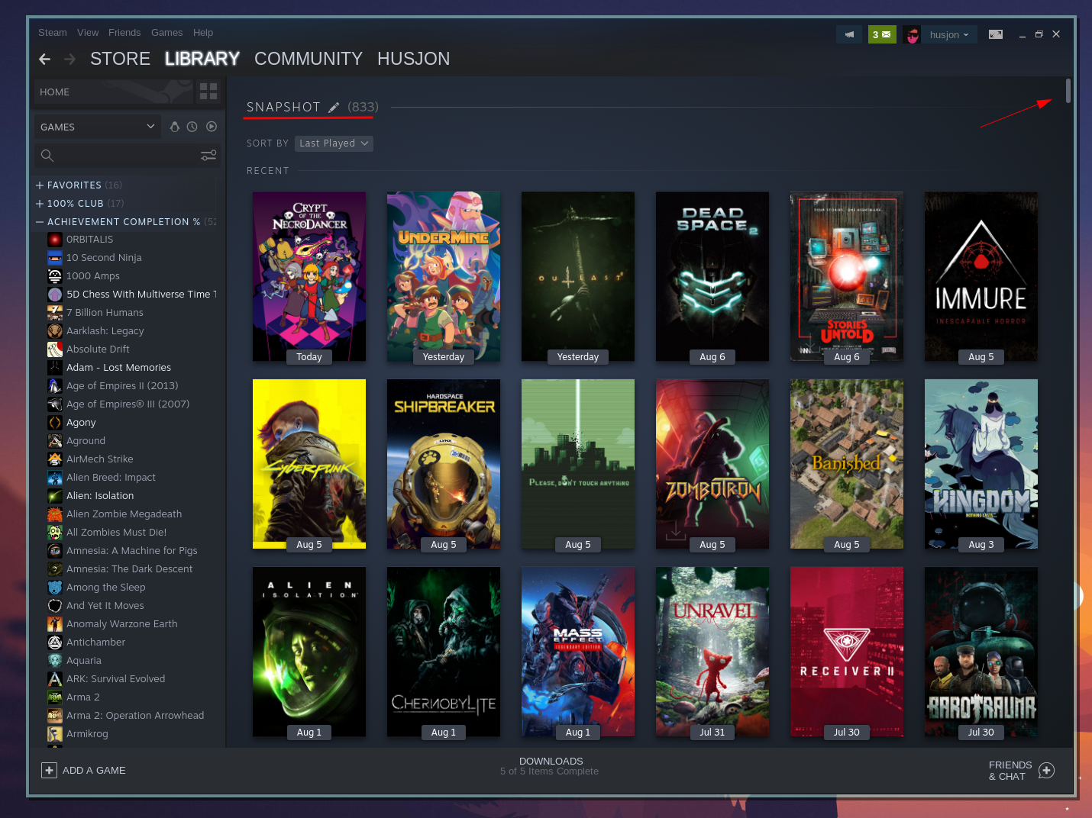Click the library search input field

[126, 156]
